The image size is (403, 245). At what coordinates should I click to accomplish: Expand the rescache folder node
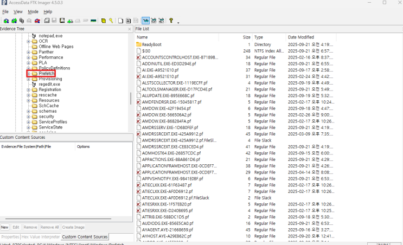point(28,95)
